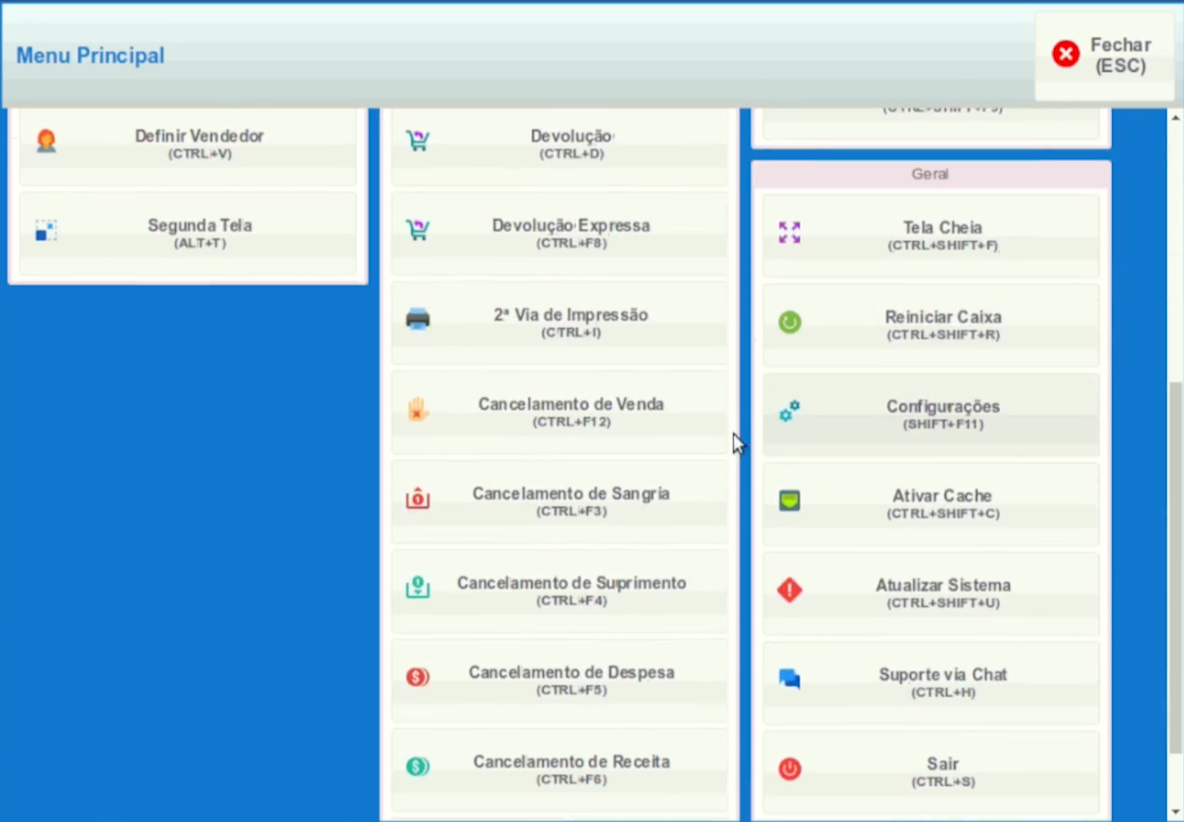Click the Devolução shopping cart icon
This screenshot has height=822, width=1184.
tap(418, 141)
